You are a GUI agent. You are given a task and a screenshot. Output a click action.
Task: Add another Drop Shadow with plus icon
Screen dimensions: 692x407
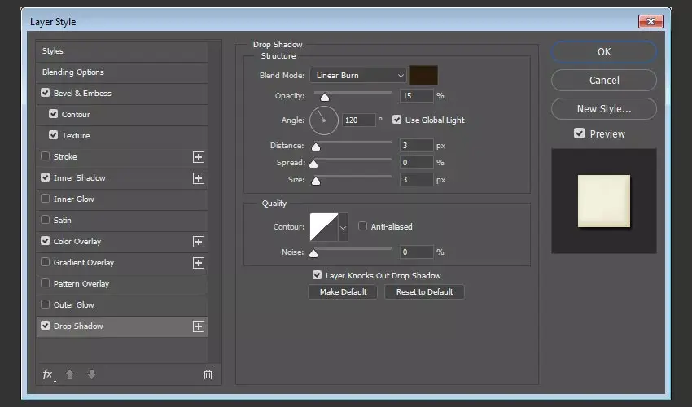[x=199, y=326]
